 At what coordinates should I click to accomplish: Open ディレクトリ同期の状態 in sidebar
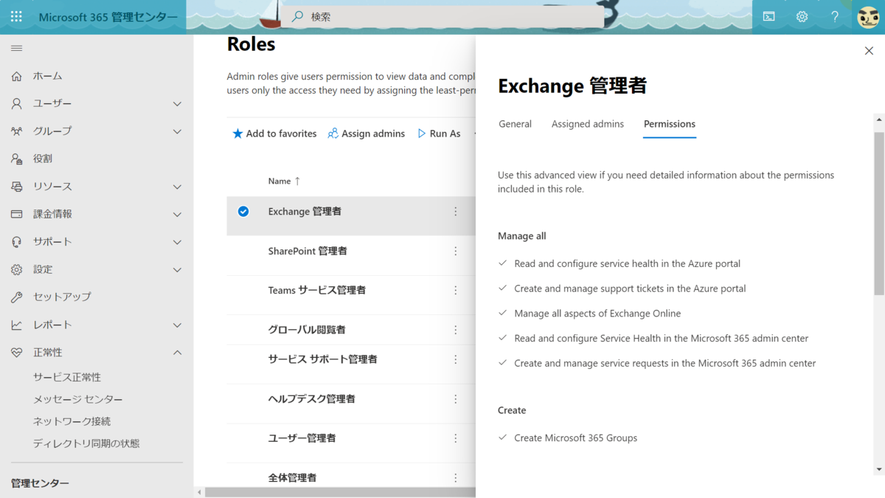pos(86,443)
